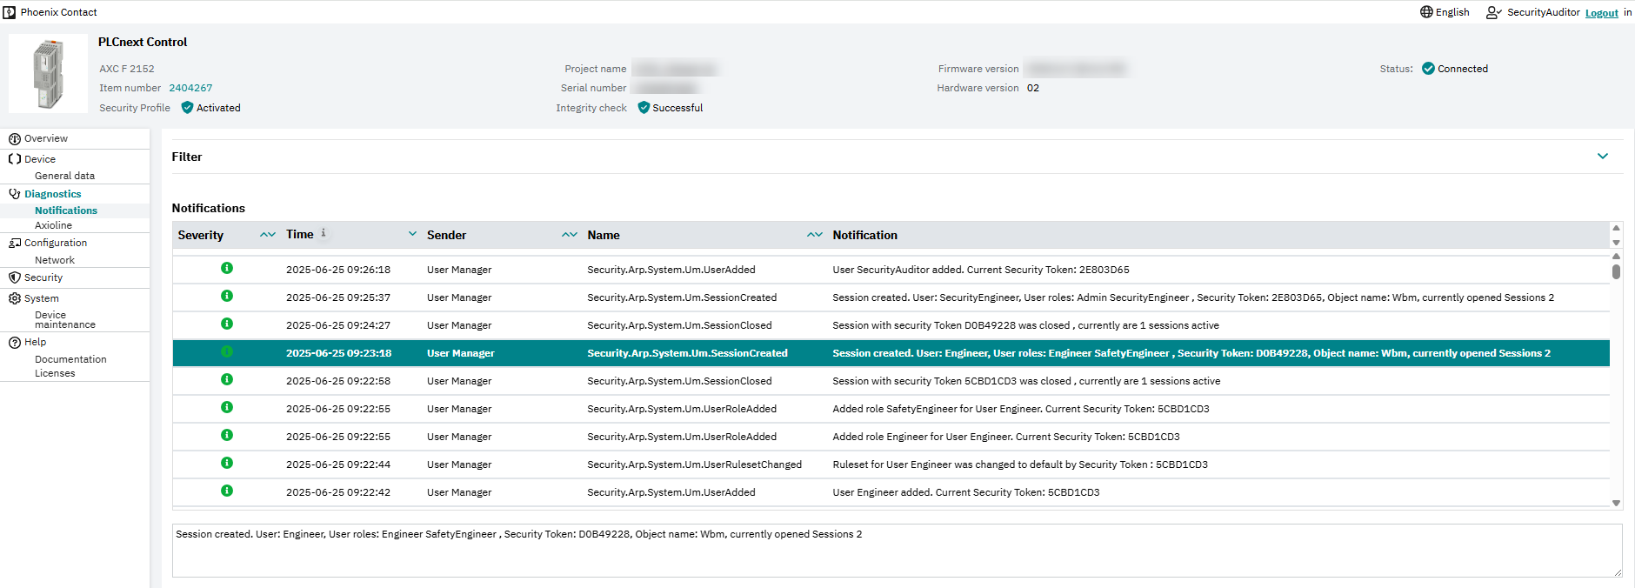Click Security.Arp.System.Um.SessionCreated in 09:25:37 row
Image resolution: width=1635 pixels, height=588 pixels.
[682, 297]
